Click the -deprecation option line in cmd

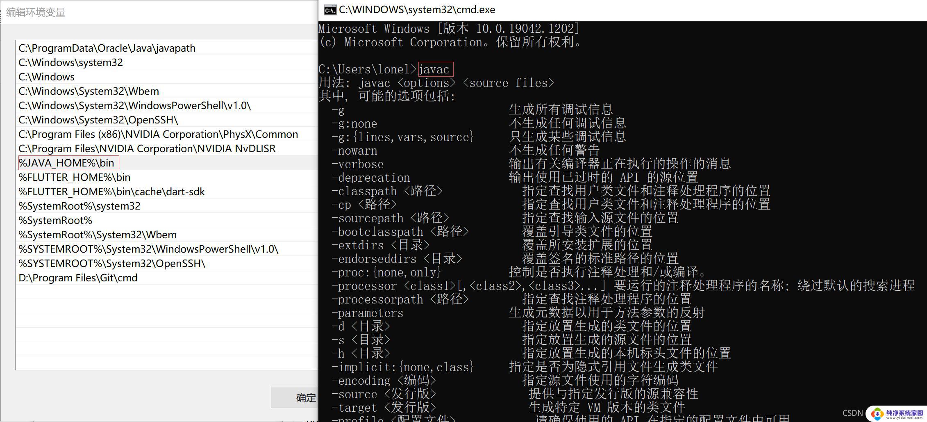(x=514, y=178)
